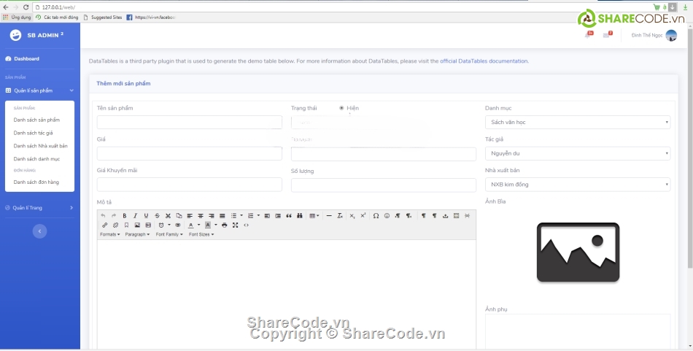Insert a horizontal line in the editor

329,216
